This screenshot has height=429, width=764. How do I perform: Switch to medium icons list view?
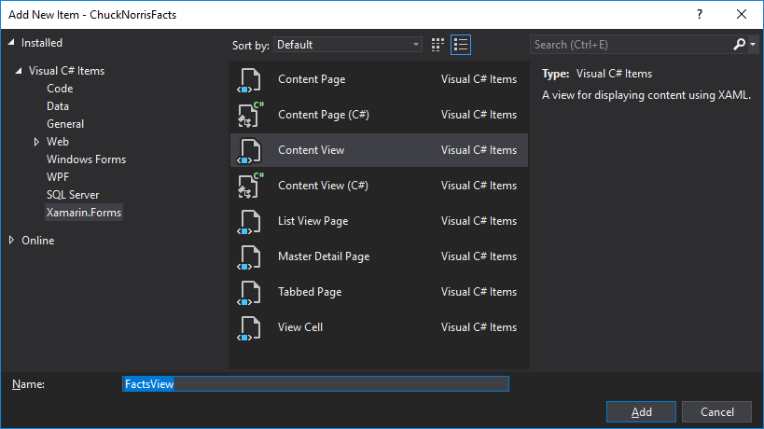tap(461, 44)
